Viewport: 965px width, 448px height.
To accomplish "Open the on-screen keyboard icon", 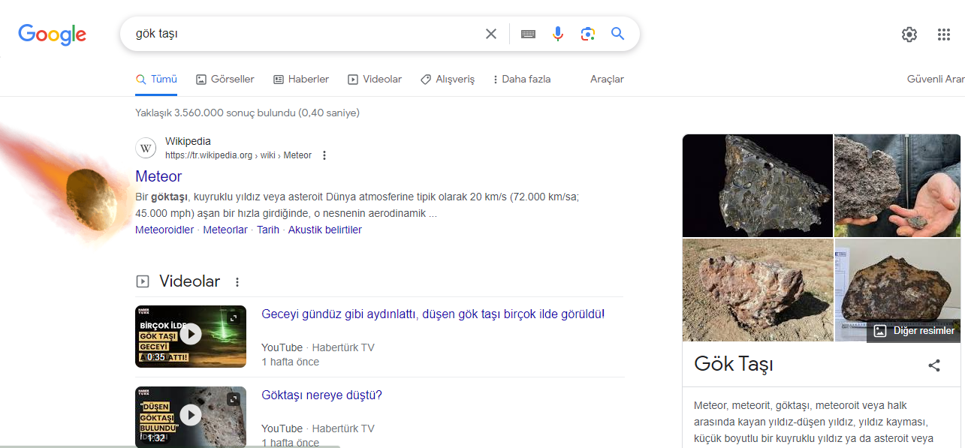I will point(528,34).
